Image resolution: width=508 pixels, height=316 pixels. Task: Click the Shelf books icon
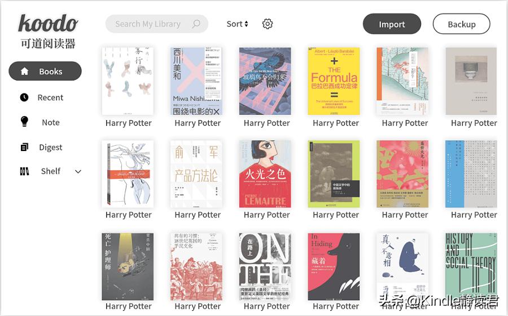tap(24, 171)
